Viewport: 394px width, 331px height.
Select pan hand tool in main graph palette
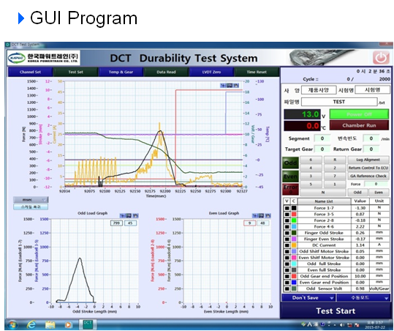coord(235,86)
